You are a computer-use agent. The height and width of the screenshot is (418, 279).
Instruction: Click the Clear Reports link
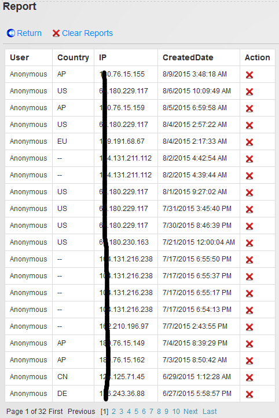coord(83,33)
